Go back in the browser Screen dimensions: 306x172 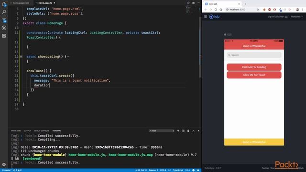point(206,10)
